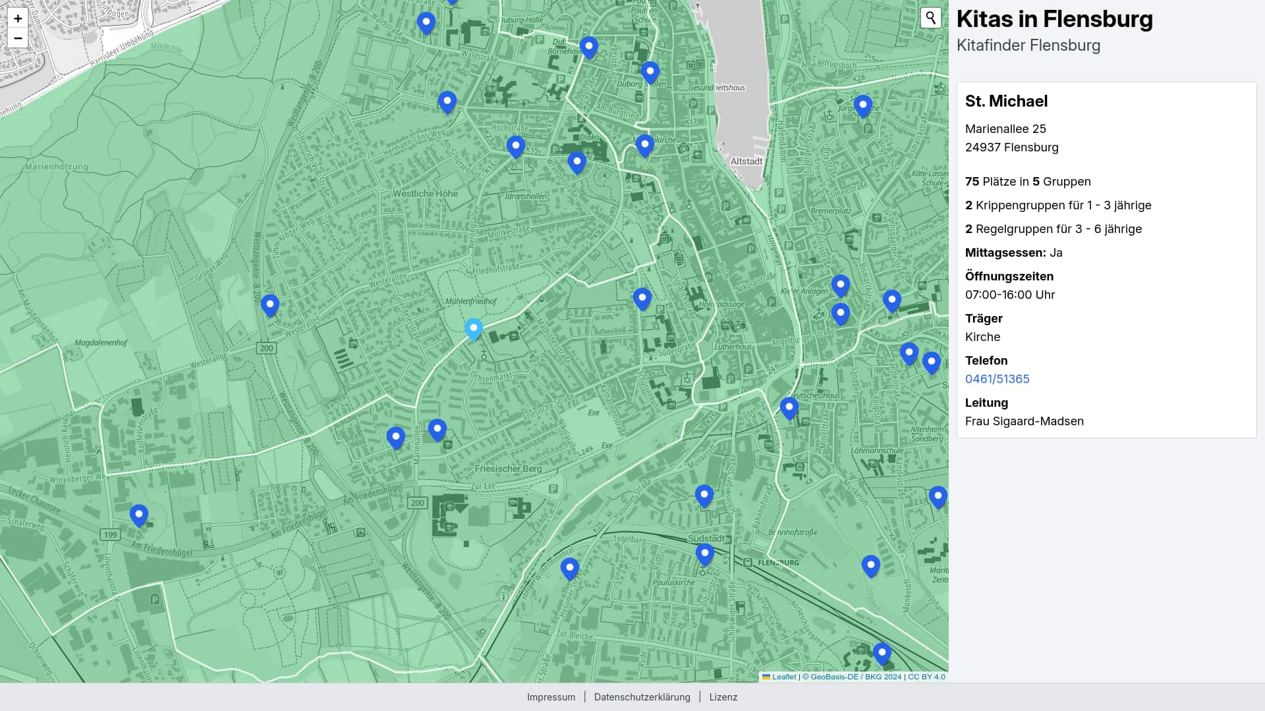The width and height of the screenshot is (1265, 711).
Task: Open the GeoBasis-DE / BKG 2024 attribution link
Action: (854, 676)
